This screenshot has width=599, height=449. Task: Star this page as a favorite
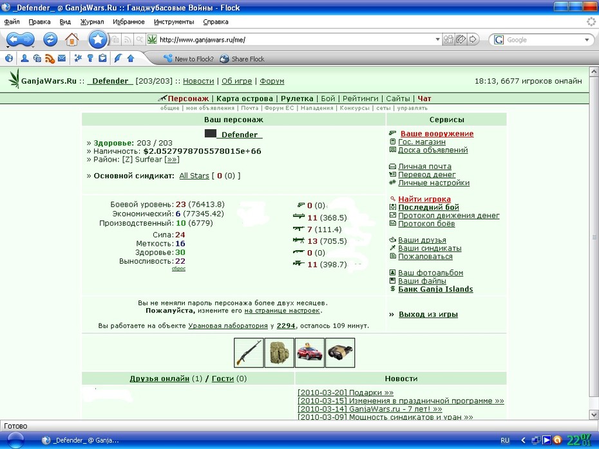pyautogui.click(x=98, y=39)
